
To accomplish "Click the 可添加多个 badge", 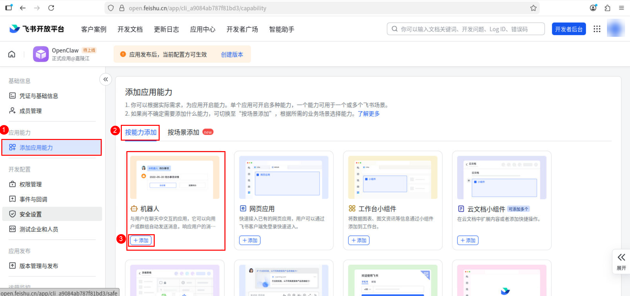I will [x=518, y=209].
